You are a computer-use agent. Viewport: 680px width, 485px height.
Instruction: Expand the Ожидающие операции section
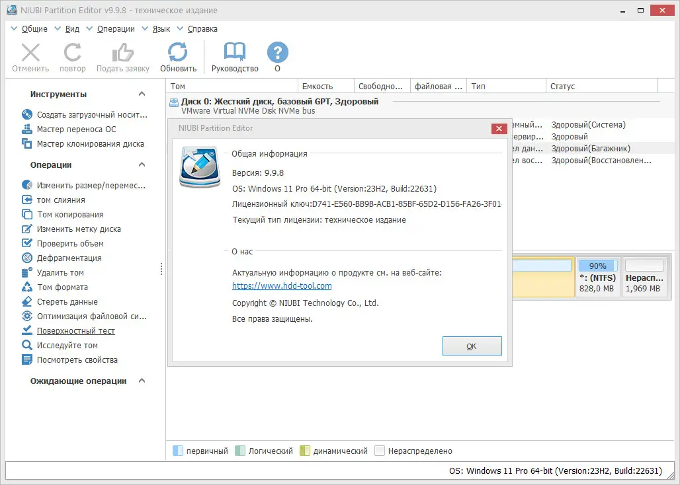[141, 381]
